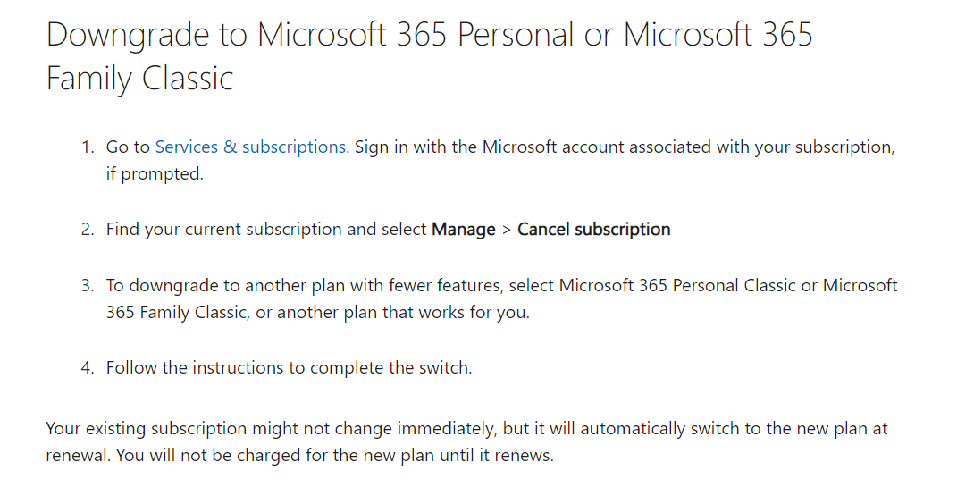Click 'Follow the instructions to complete the switch'
Screen dimensions: 957x504
[x=289, y=368]
